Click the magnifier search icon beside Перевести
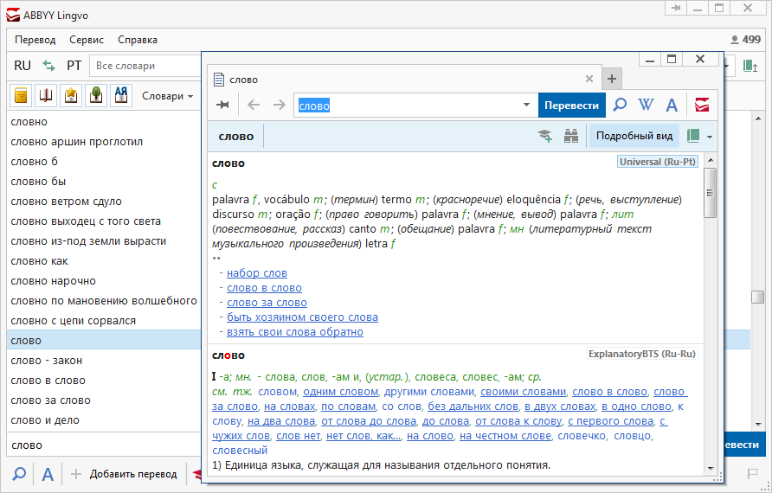772x493 pixels. point(620,106)
